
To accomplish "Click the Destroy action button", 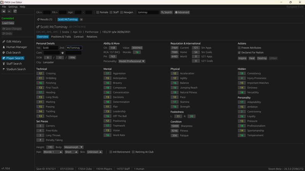I will point(262,58).
